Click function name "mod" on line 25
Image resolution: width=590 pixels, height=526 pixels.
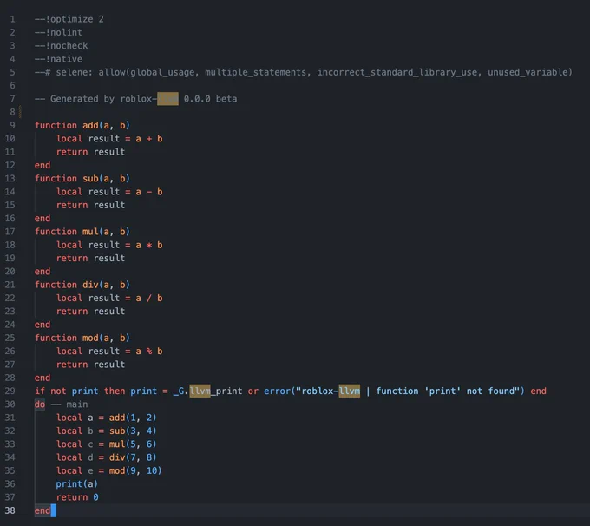coord(90,338)
